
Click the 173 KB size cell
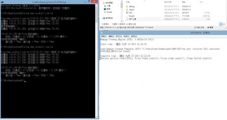(x=207, y=13)
